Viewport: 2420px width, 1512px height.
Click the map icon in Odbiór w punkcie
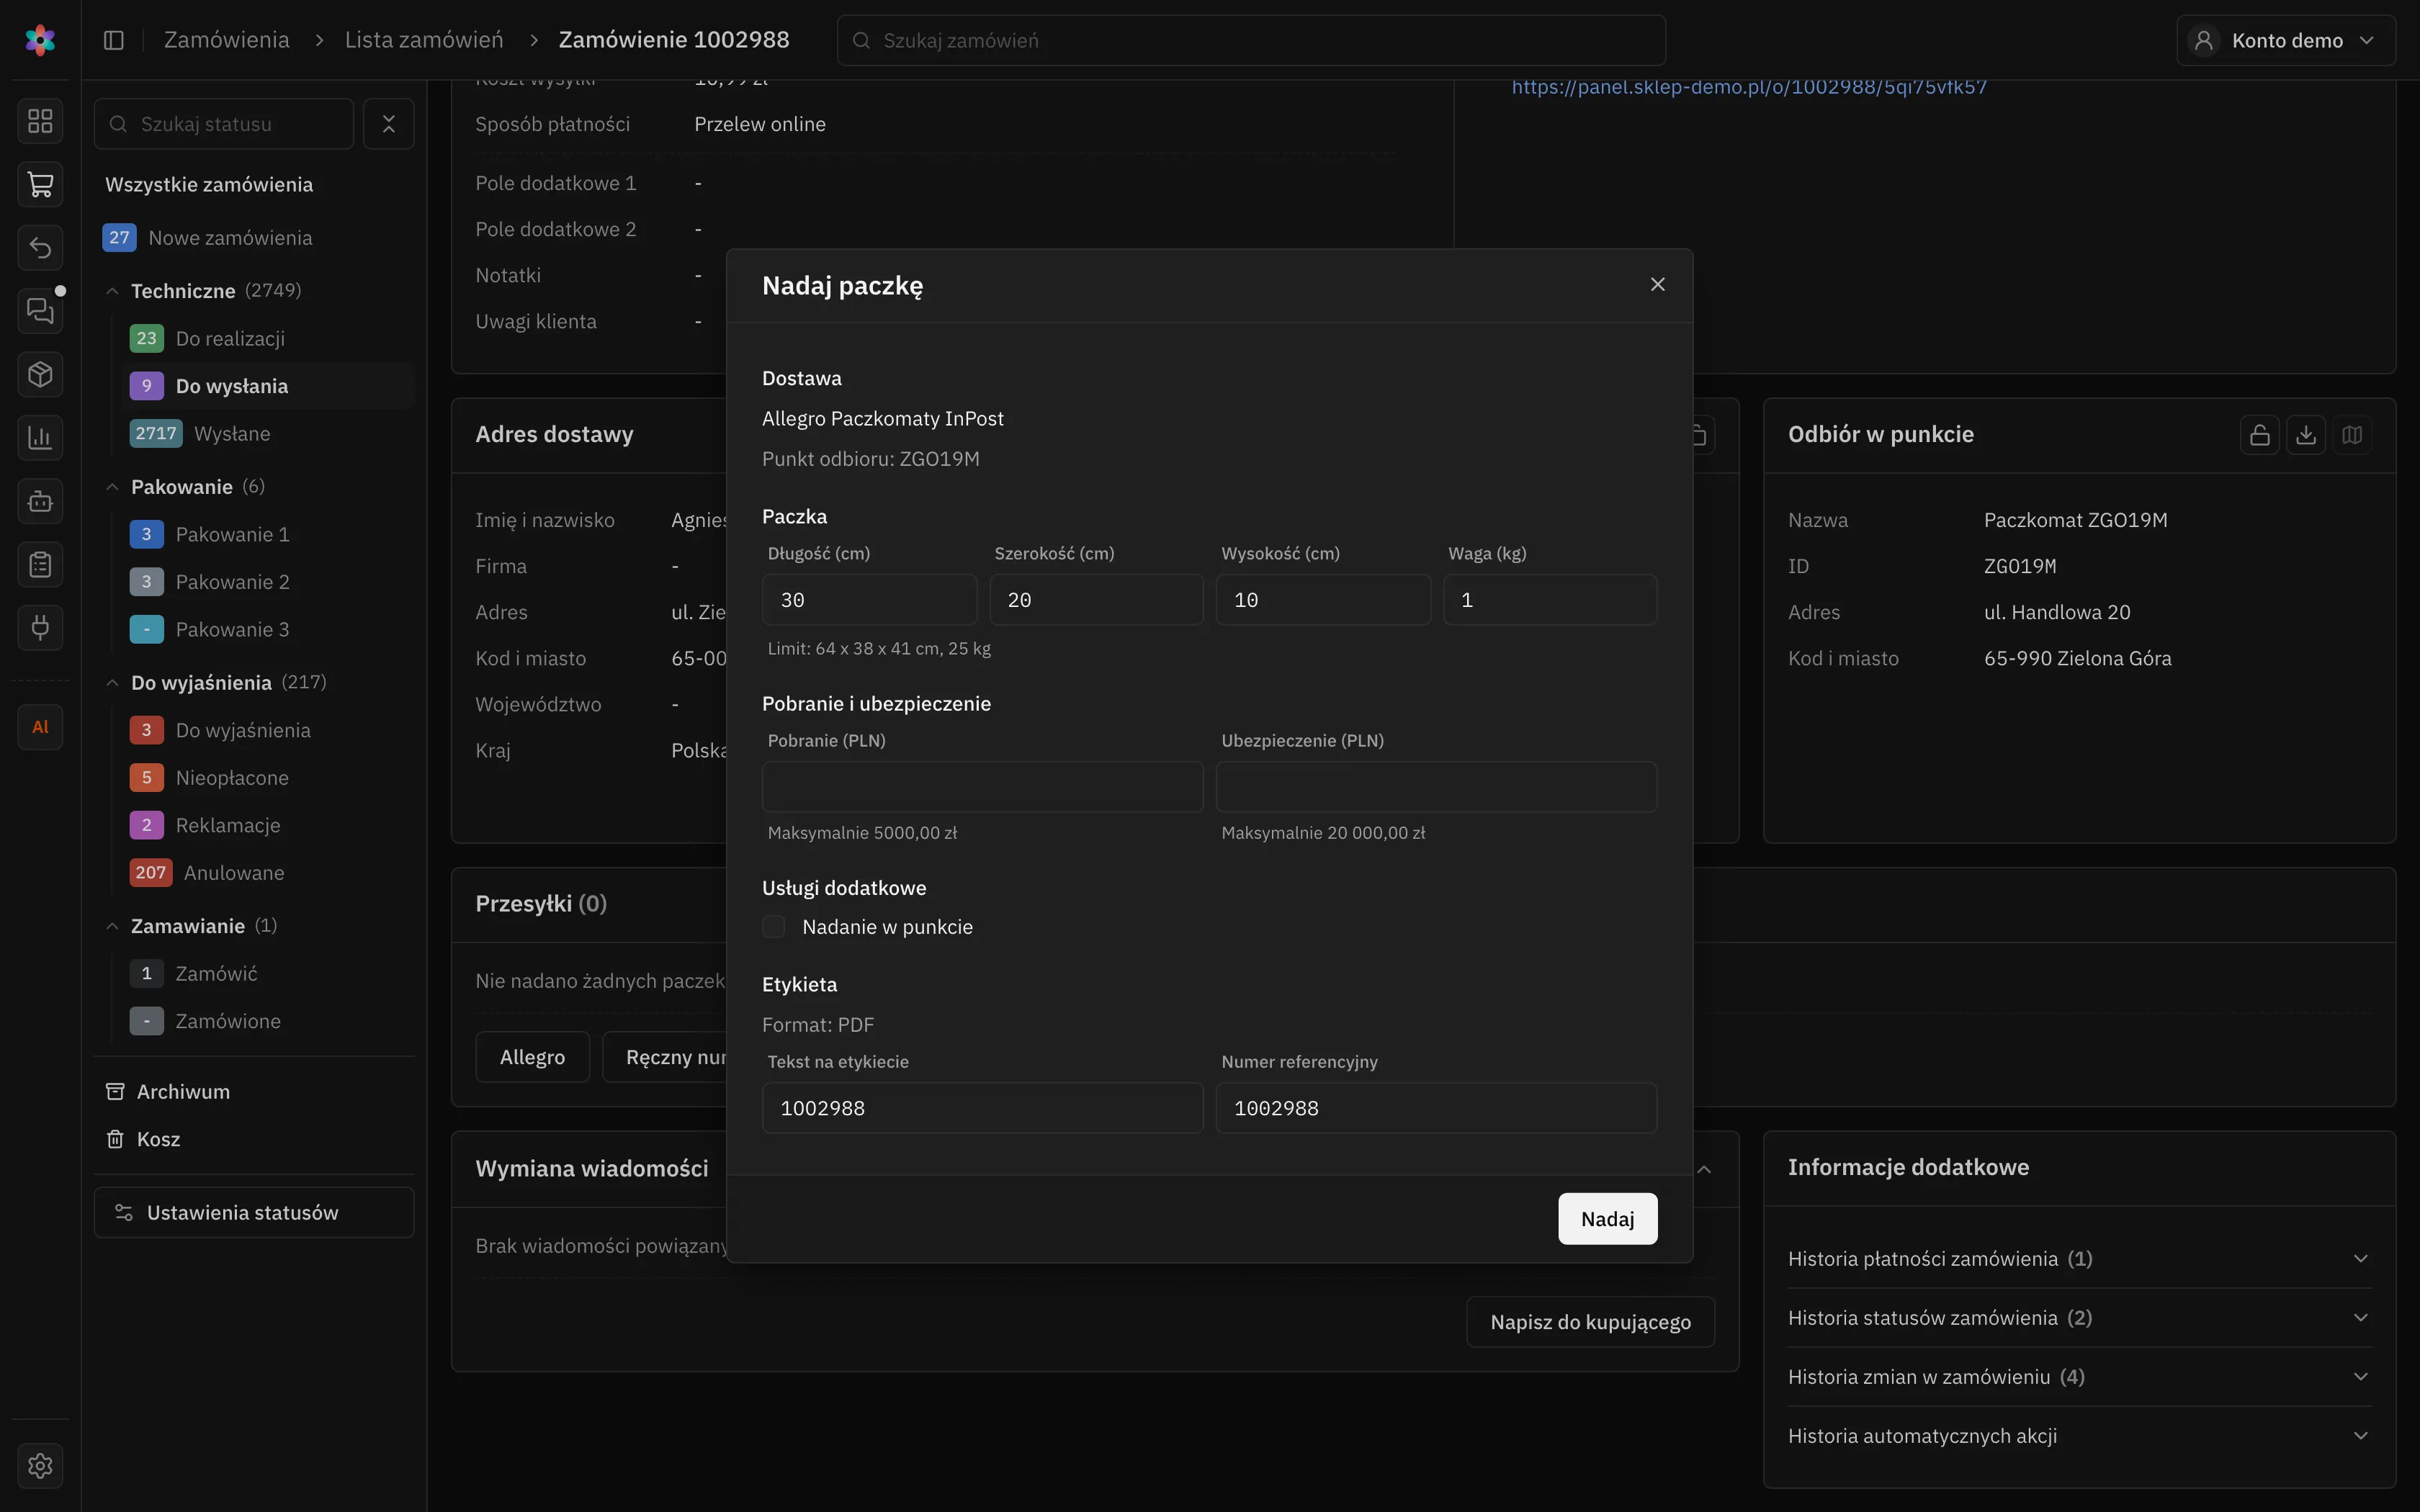(2352, 435)
